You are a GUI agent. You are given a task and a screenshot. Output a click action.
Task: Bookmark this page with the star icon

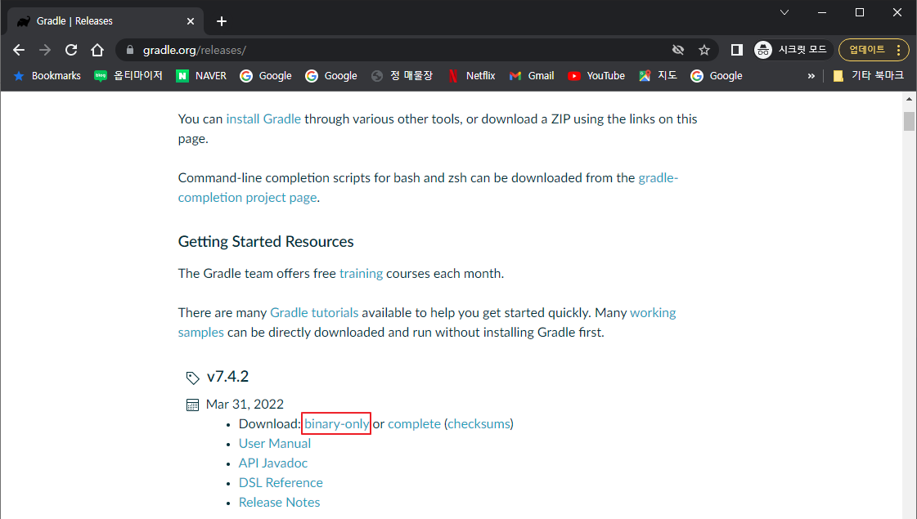tap(704, 50)
